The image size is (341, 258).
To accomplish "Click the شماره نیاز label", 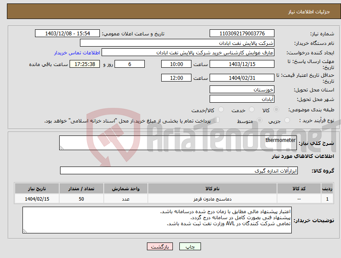I will (322, 34).
